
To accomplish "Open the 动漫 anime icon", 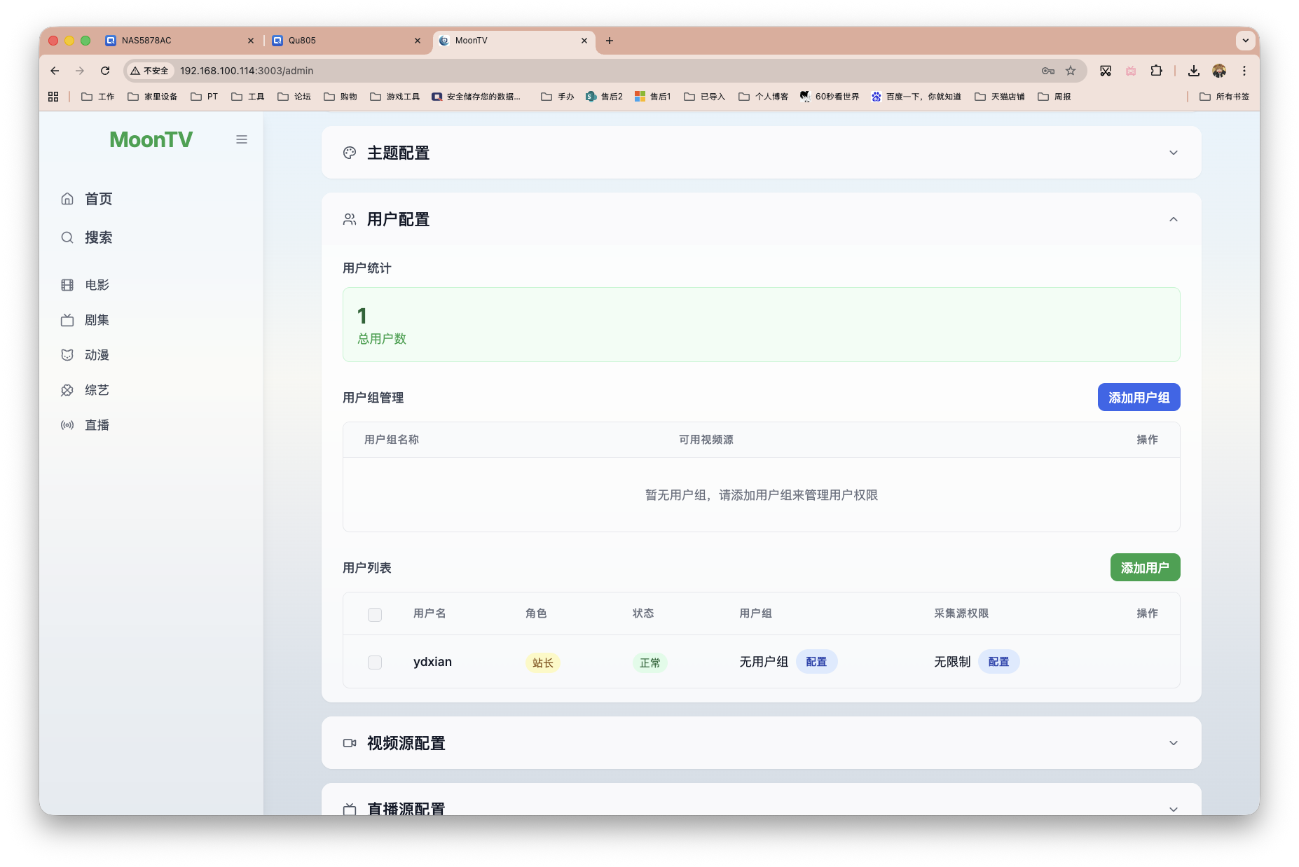I will point(67,354).
